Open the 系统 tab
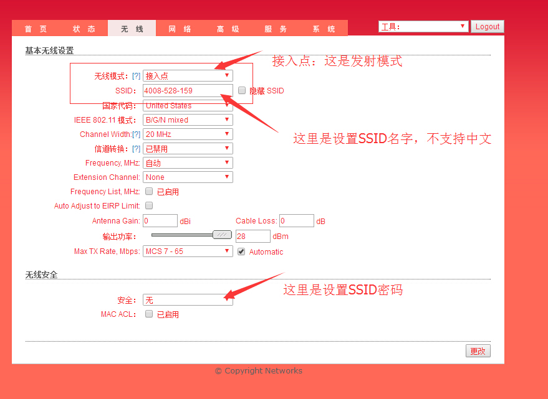 pyautogui.click(x=324, y=29)
